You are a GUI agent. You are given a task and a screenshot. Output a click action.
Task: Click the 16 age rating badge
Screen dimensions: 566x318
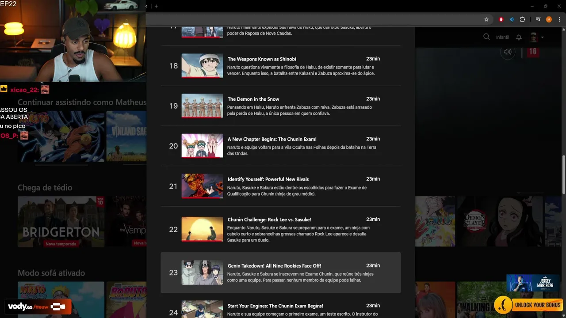(x=532, y=52)
